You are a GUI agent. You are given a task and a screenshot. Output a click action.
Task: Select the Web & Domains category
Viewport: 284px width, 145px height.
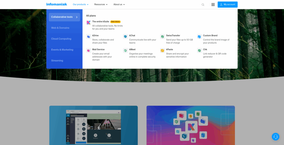pyautogui.click(x=60, y=28)
